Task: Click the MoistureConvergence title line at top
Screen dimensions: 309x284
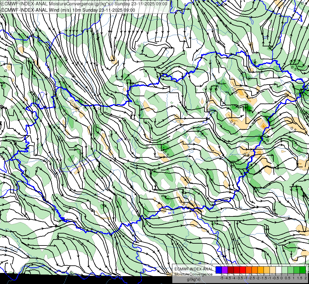Action: click(84, 4)
